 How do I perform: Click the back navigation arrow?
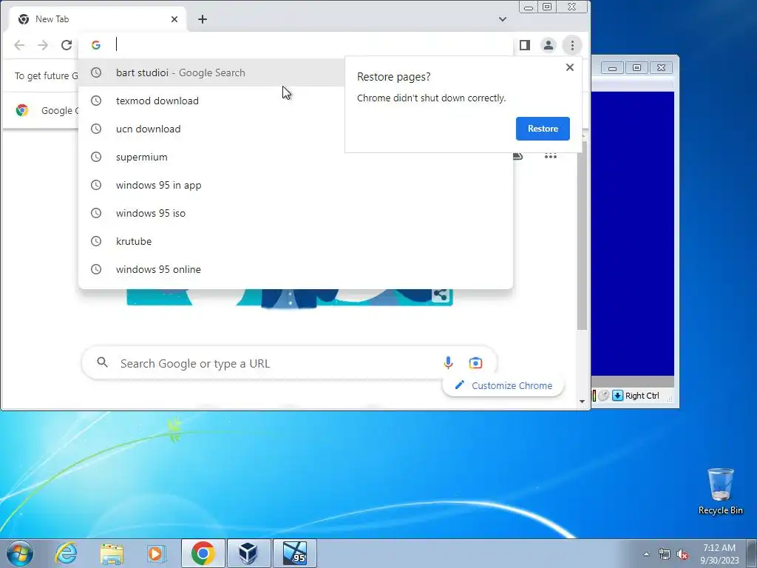[x=19, y=45]
